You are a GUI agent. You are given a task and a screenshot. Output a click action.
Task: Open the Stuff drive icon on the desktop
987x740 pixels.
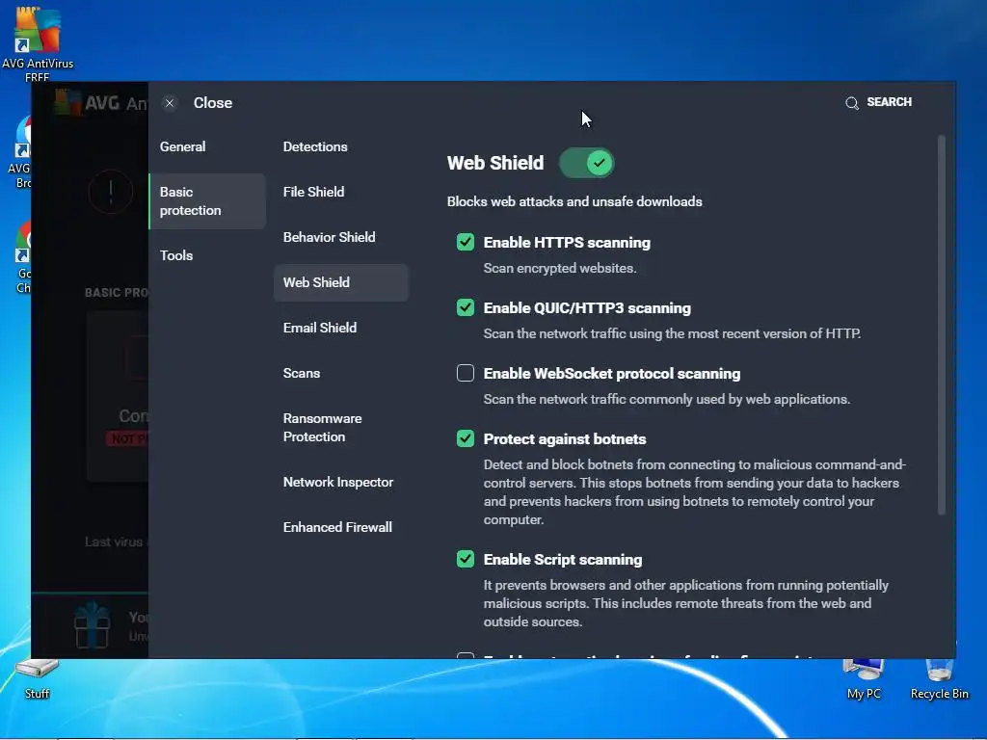point(37,678)
